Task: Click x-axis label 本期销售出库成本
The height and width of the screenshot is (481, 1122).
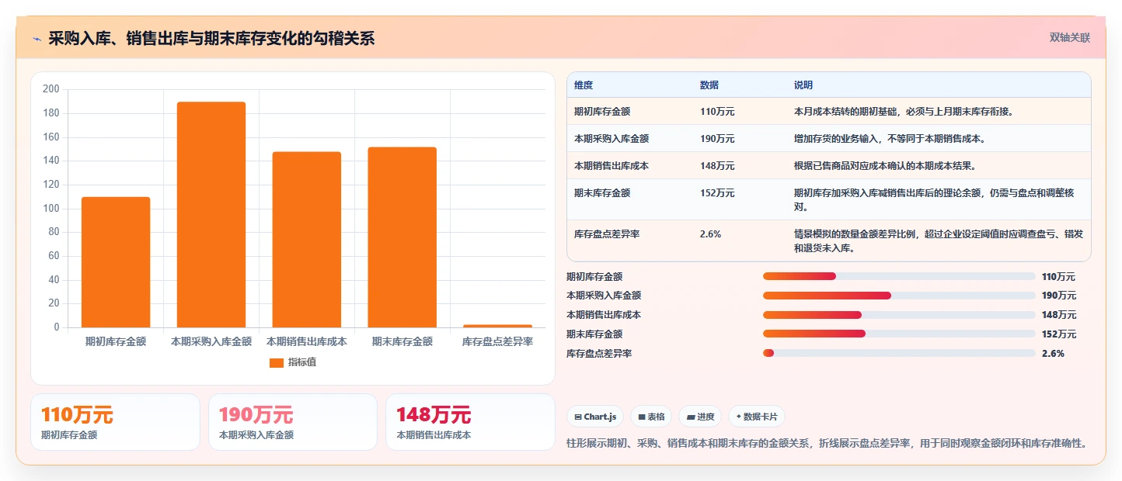Action: pyautogui.click(x=306, y=341)
